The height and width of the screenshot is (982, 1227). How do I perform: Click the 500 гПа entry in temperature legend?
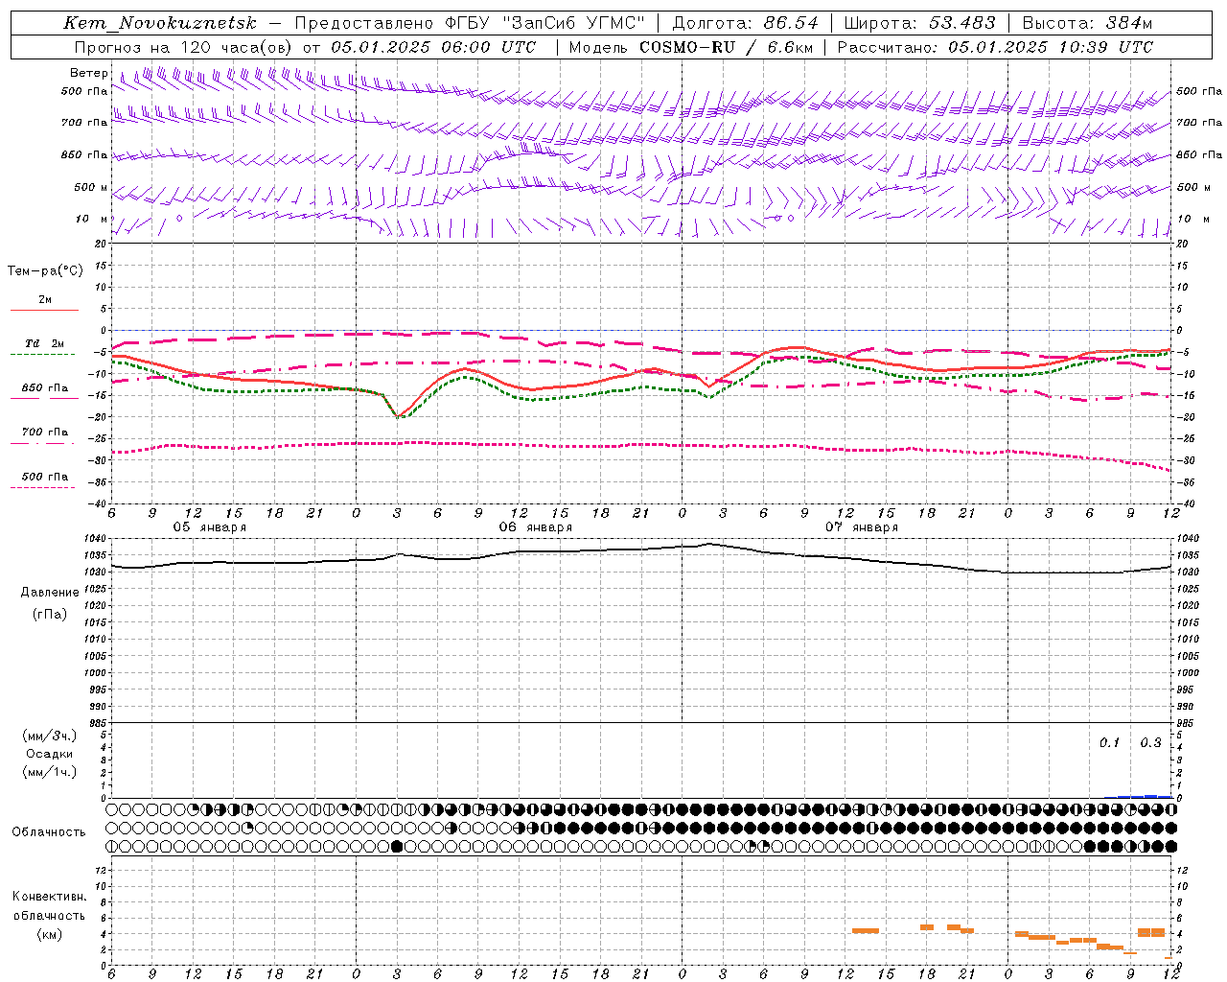pyautogui.click(x=45, y=477)
